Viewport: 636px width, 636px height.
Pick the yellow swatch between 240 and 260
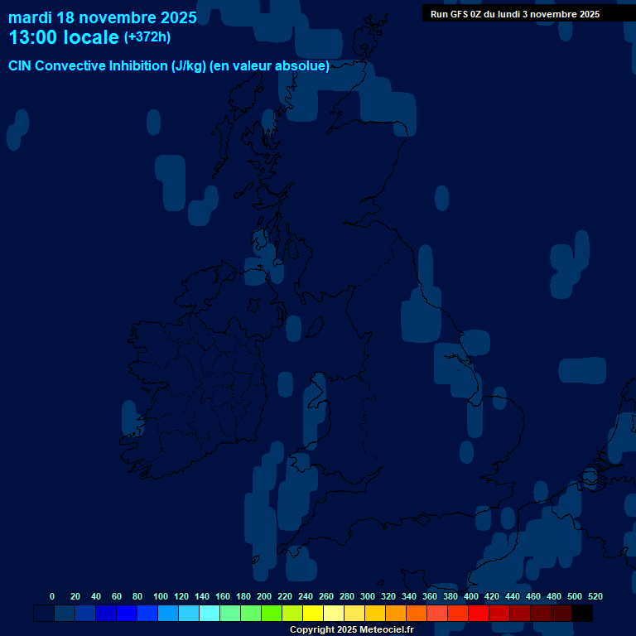coord(313,614)
